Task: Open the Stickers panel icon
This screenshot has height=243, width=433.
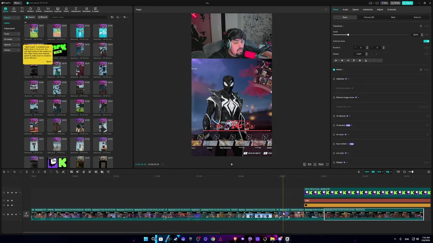Action: pyautogui.click(x=30, y=9)
